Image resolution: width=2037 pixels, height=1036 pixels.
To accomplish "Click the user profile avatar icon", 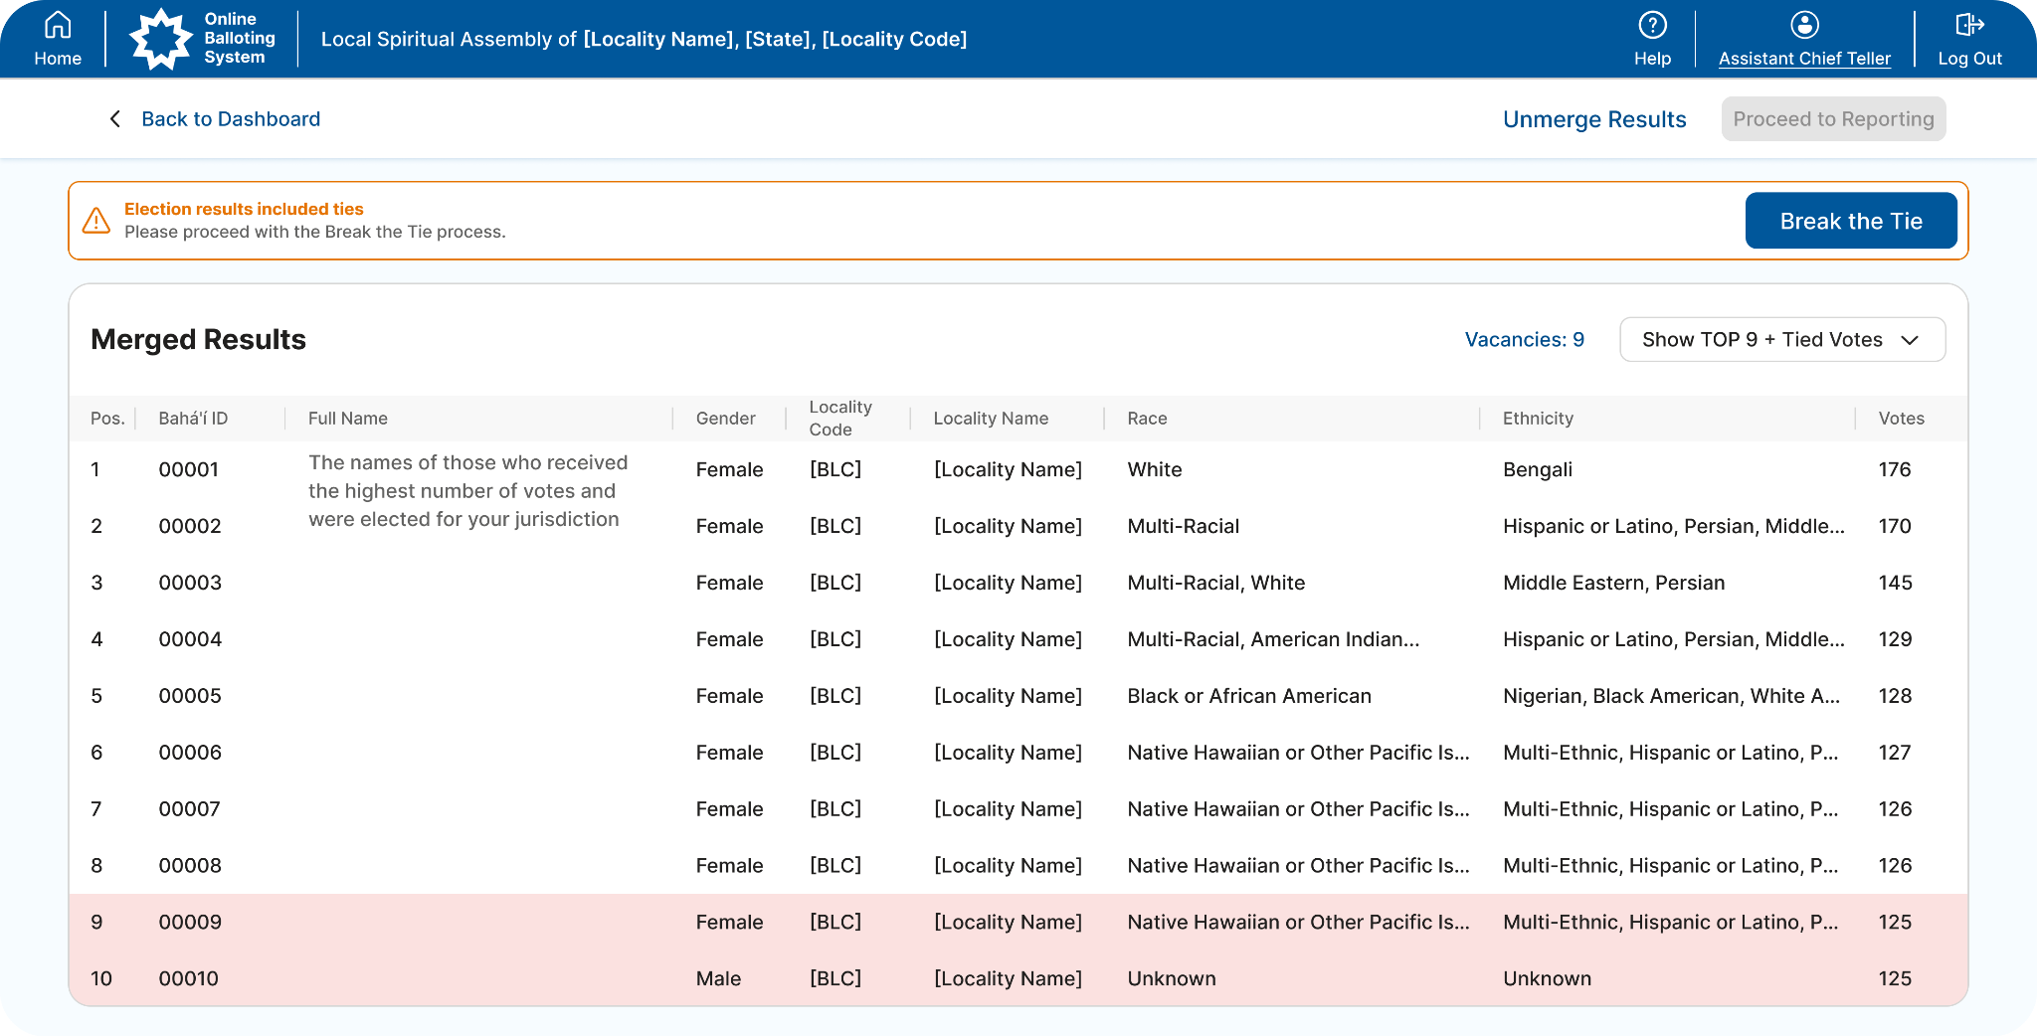I will tap(1804, 25).
